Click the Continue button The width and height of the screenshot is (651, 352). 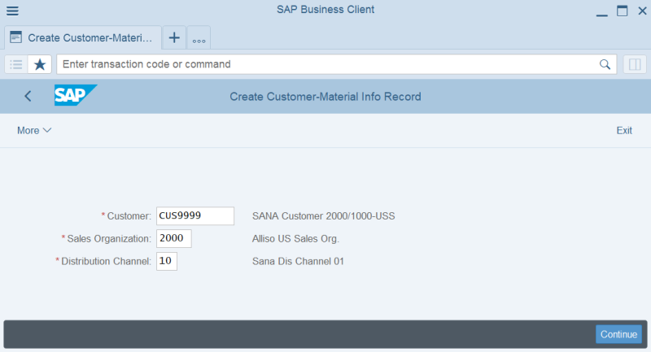click(x=618, y=334)
